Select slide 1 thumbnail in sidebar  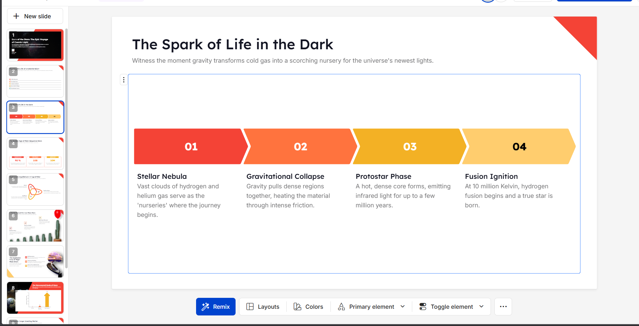(x=35, y=45)
